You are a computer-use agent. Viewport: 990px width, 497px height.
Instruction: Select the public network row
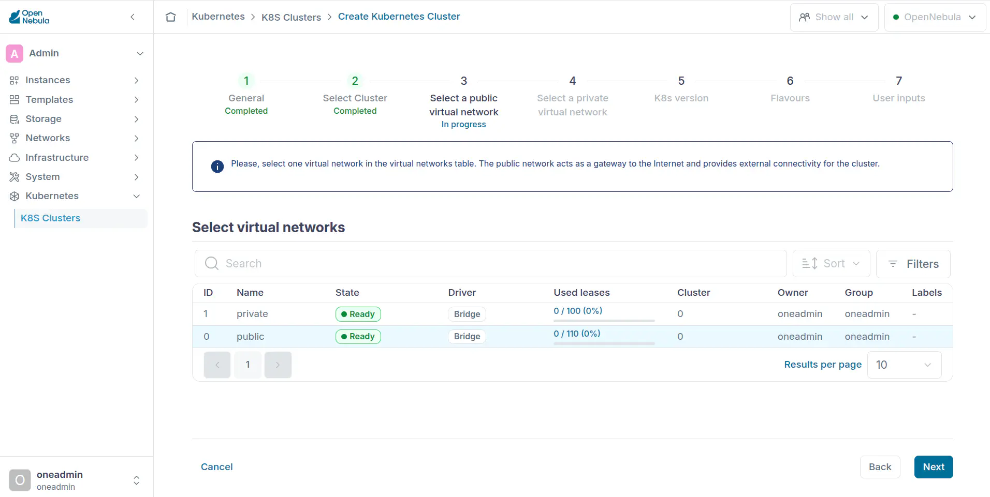(572, 337)
